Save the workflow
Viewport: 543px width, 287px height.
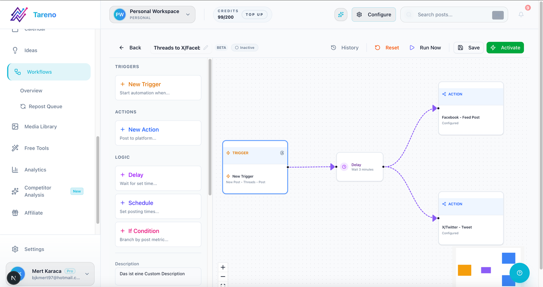[469, 48]
